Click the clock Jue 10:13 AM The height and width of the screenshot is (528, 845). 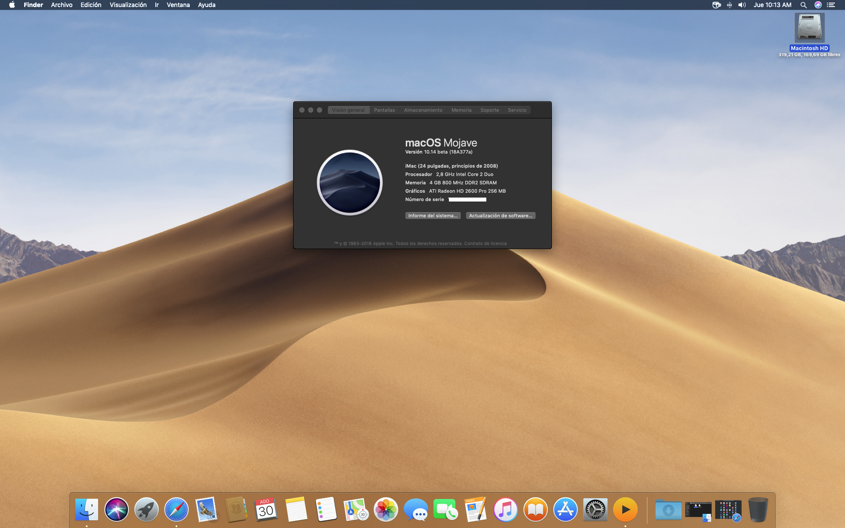[772, 5]
